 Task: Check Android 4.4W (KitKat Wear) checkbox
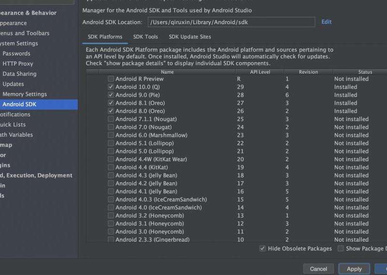pyautogui.click(x=111, y=159)
